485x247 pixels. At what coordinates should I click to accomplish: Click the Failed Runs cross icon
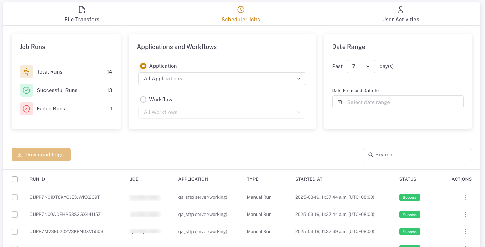(x=26, y=109)
